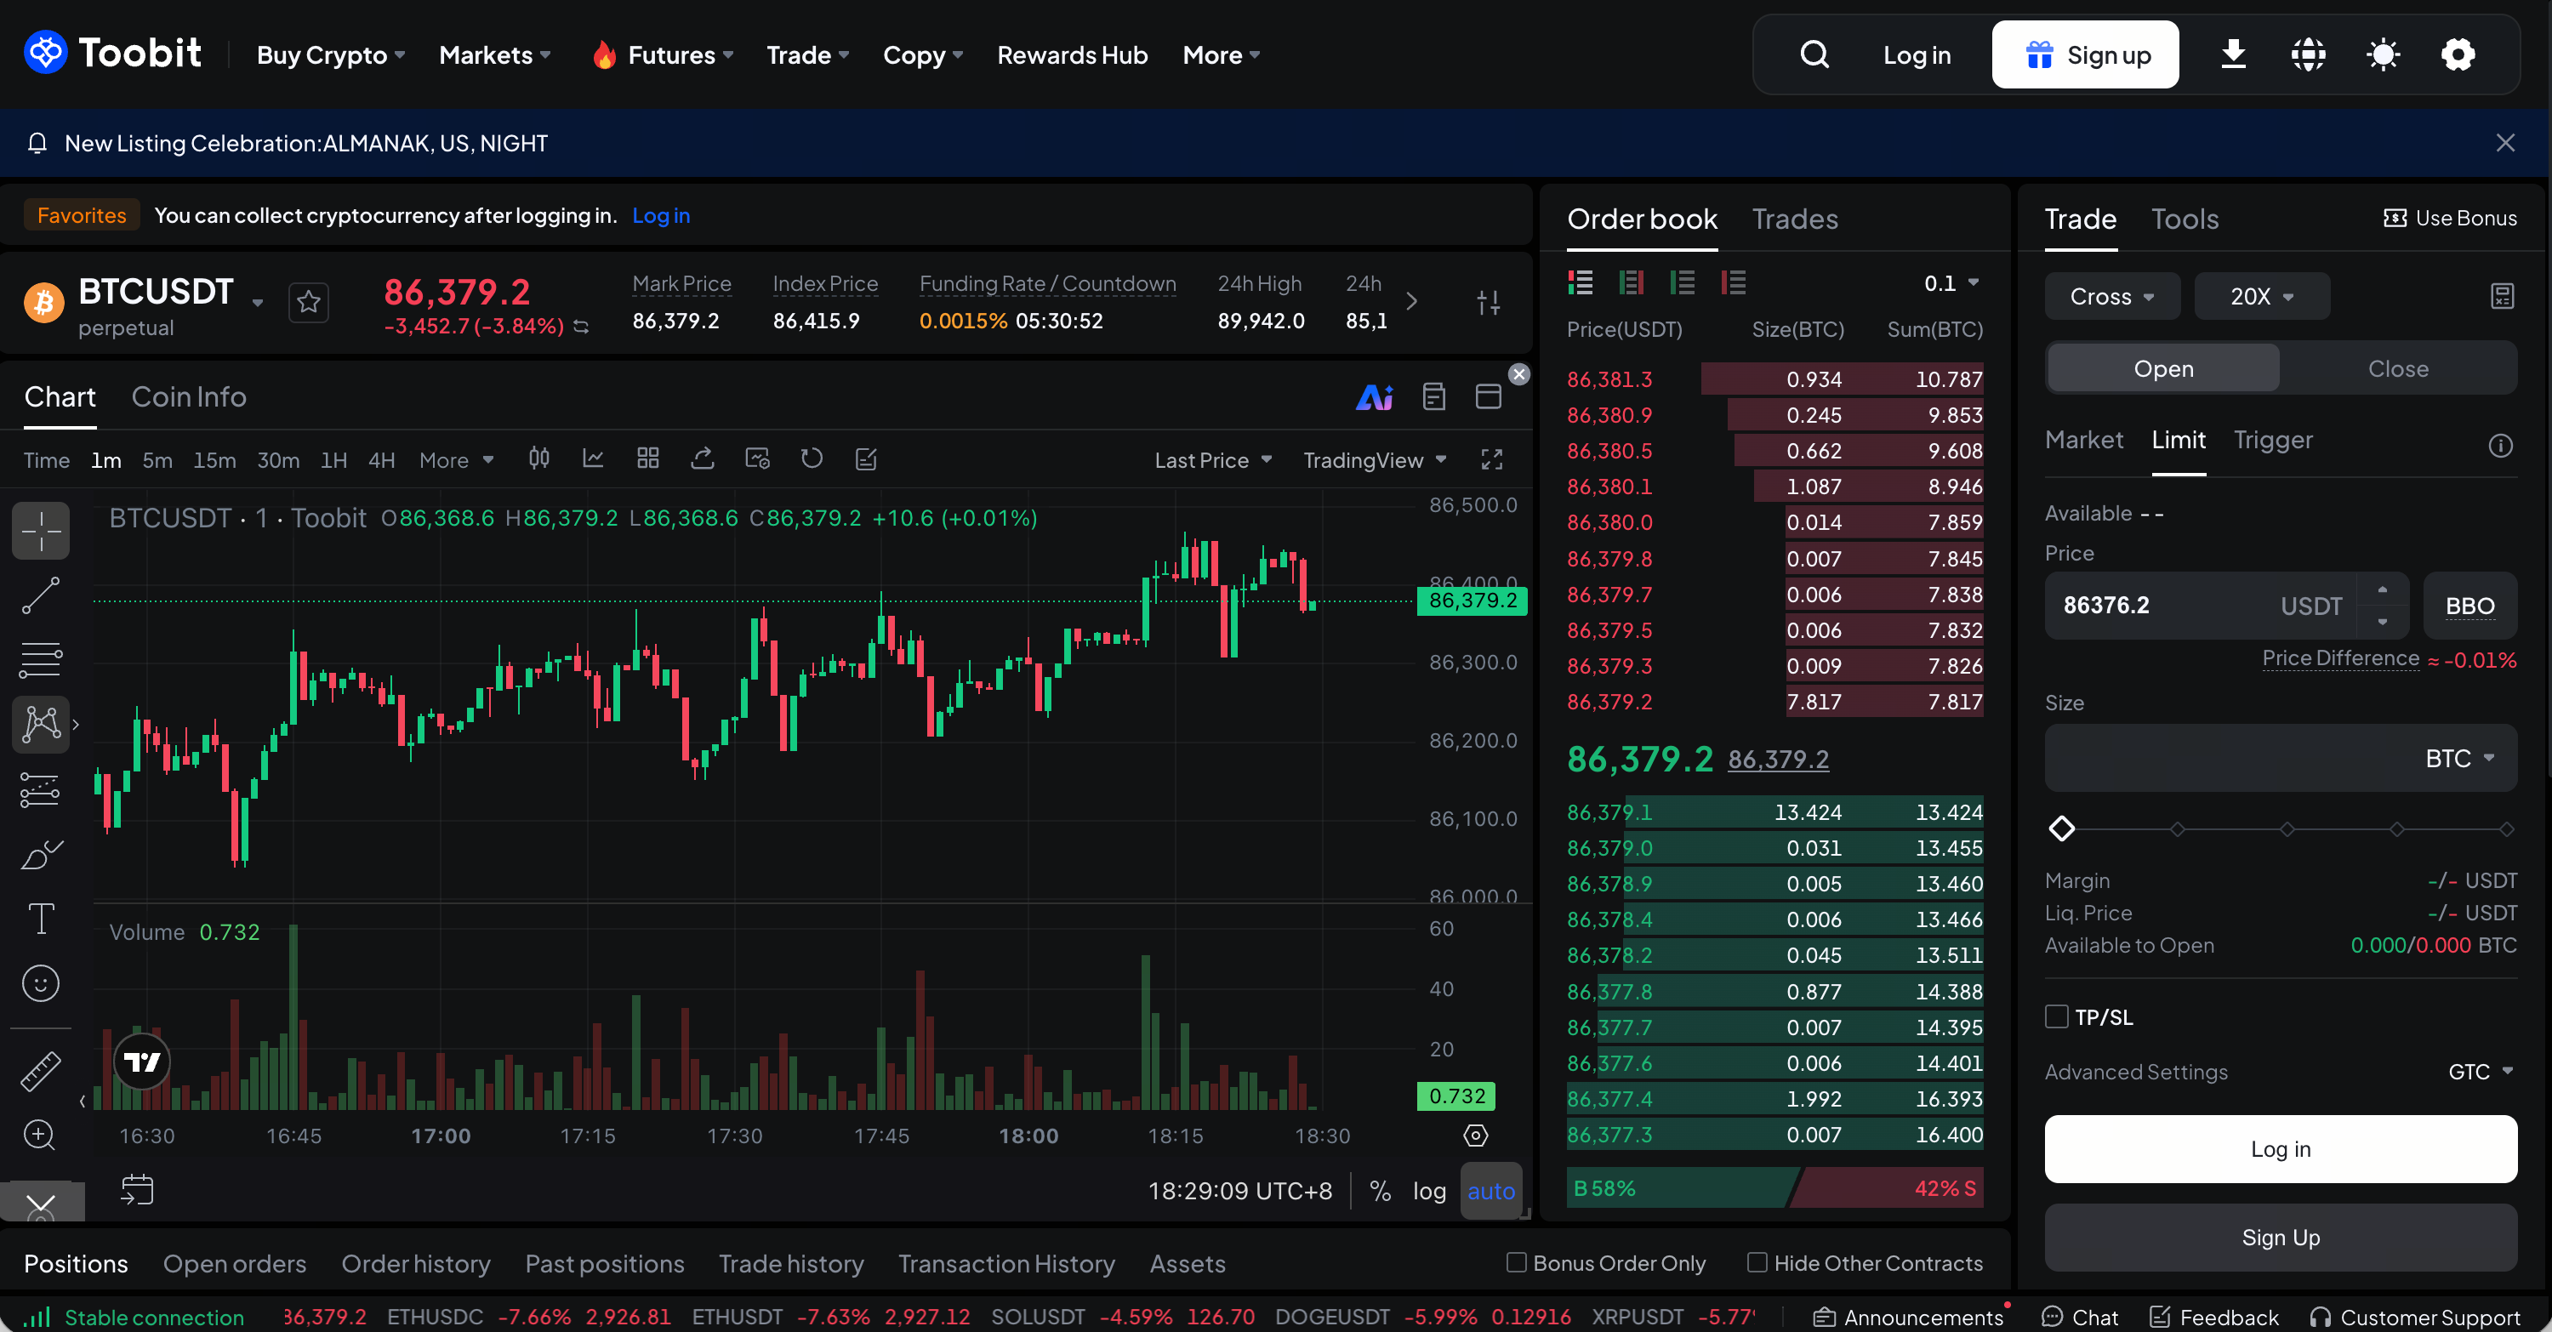Viewport: 2552px width, 1332px height.
Task: Switch theme with the sun icon
Action: (x=2383, y=54)
